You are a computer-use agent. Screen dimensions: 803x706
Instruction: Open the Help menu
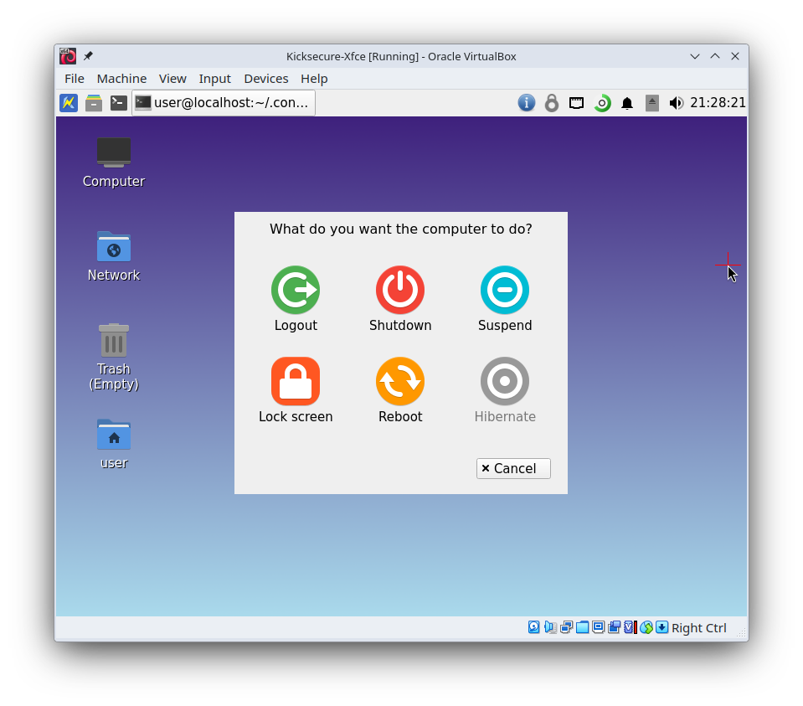(x=314, y=79)
